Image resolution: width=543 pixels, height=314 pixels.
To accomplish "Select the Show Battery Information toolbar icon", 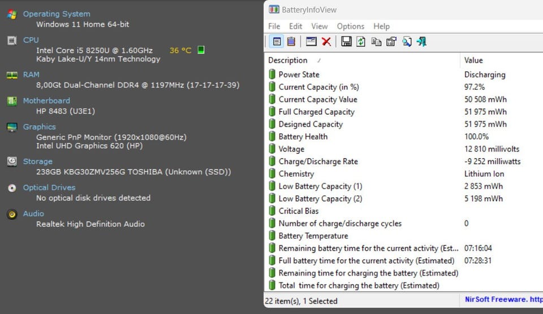I will (277, 42).
